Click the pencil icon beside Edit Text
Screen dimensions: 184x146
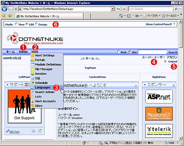pyautogui.click(x=8, y=131)
